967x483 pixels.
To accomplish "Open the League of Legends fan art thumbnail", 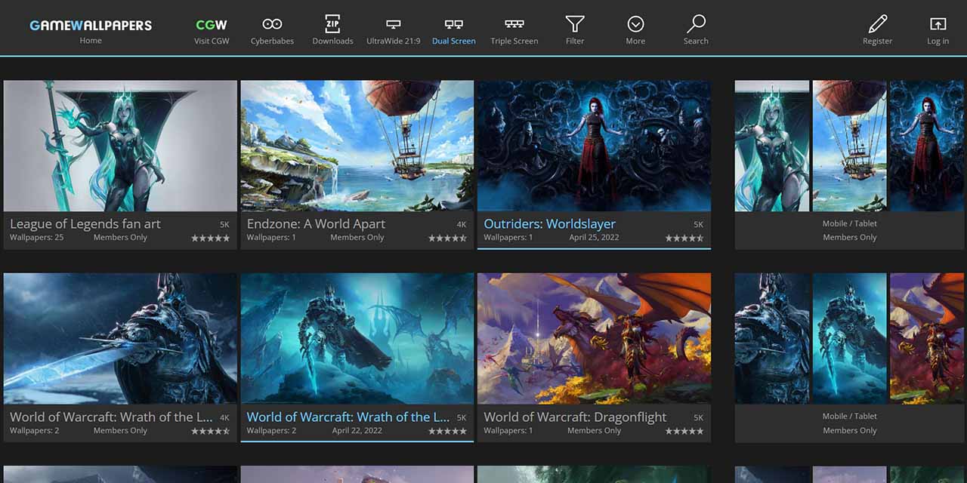I will coord(120,146).
